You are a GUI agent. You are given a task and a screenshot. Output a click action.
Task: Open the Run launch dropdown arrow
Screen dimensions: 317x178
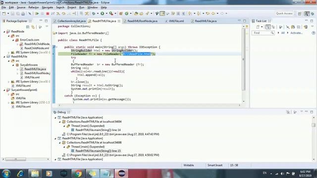coord(106,13)
